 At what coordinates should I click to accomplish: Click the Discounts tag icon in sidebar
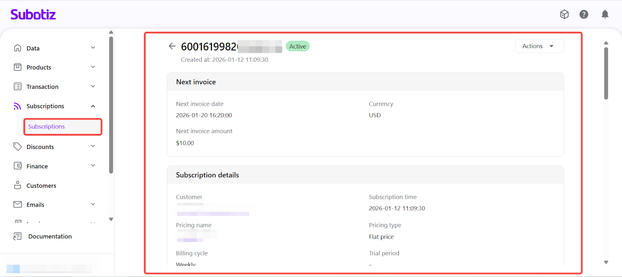(x=17, y=147)
